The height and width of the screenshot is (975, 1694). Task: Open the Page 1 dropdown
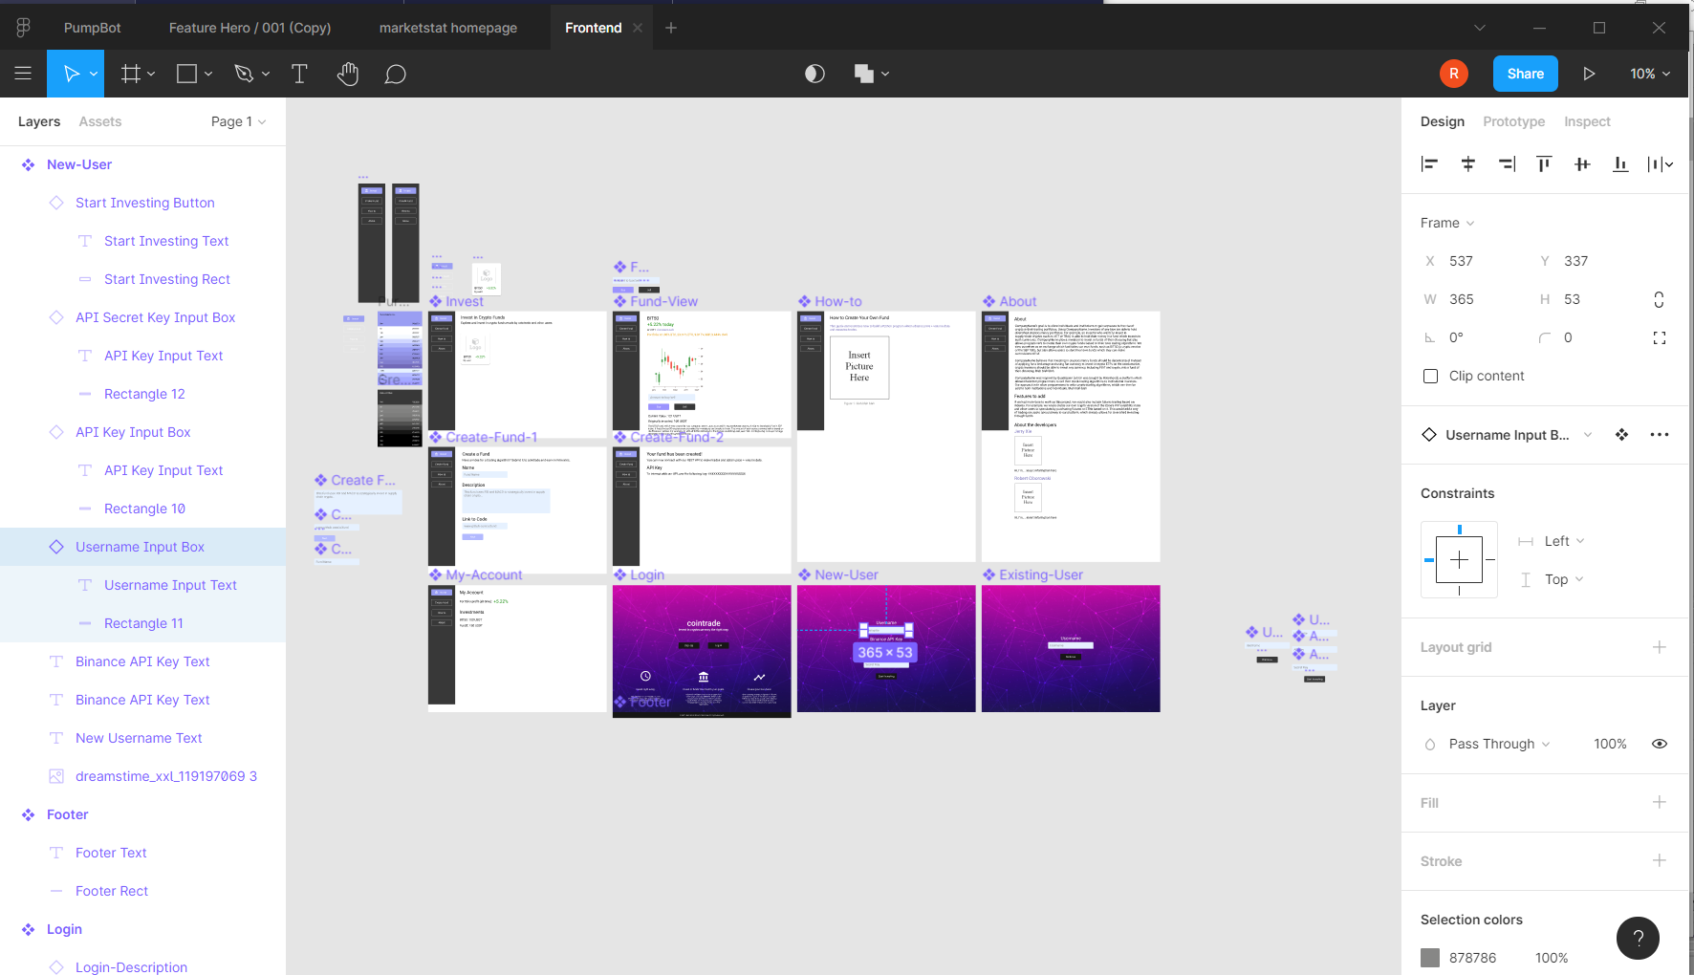pos(238,121)
